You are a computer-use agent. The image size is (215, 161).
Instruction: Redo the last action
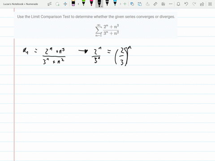[x=194, y=4]
